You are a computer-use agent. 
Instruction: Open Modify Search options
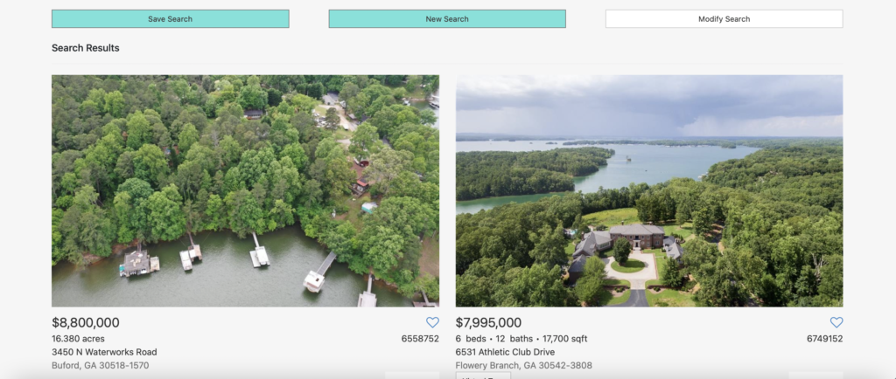pos(724,19)
